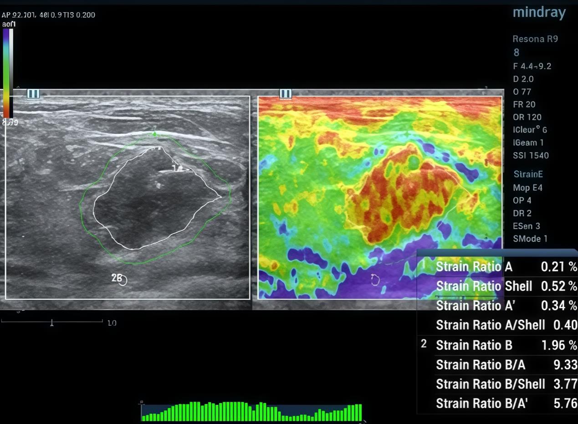Click the AP header info line at top left
This screenshot has width=578, height=424.
click(48, 15)
